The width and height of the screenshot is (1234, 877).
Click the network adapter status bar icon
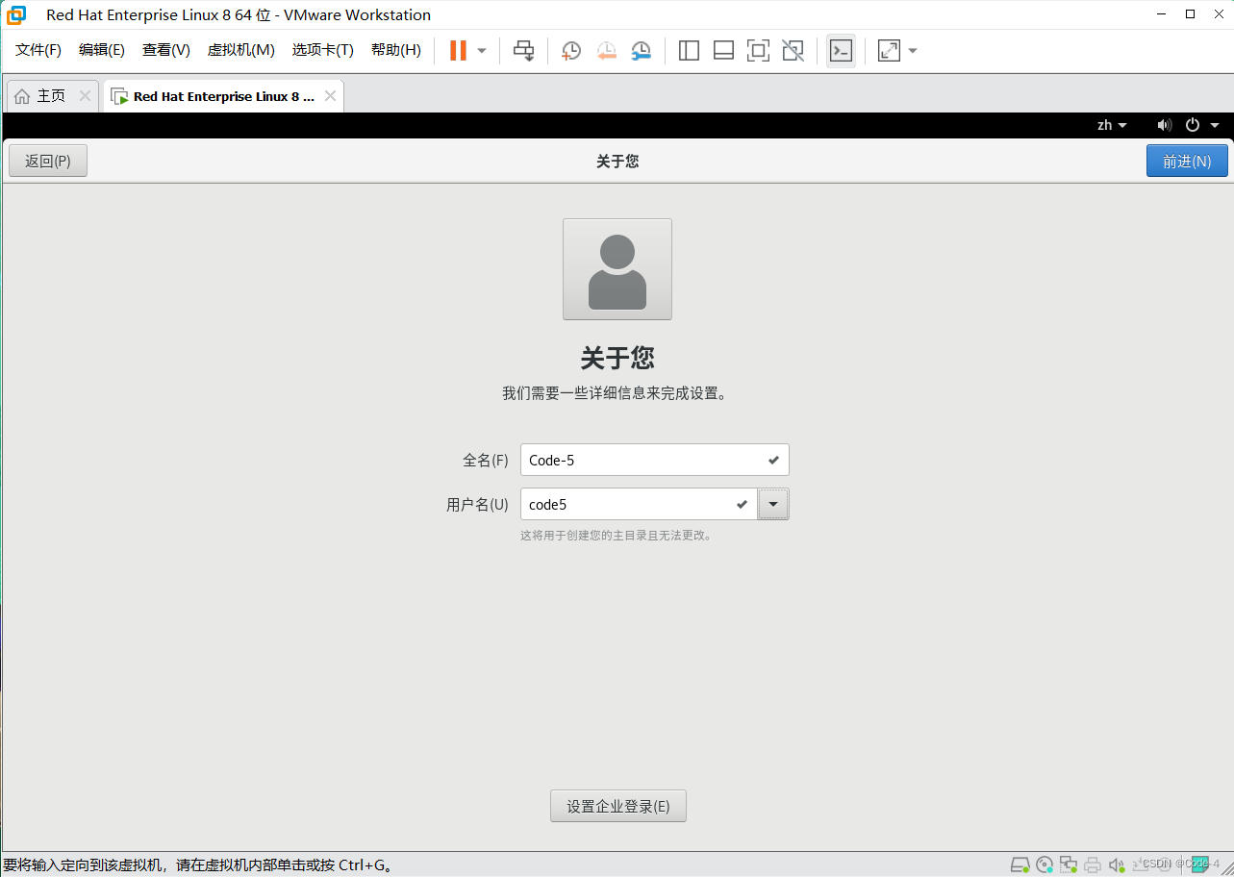click(1069, 864)
